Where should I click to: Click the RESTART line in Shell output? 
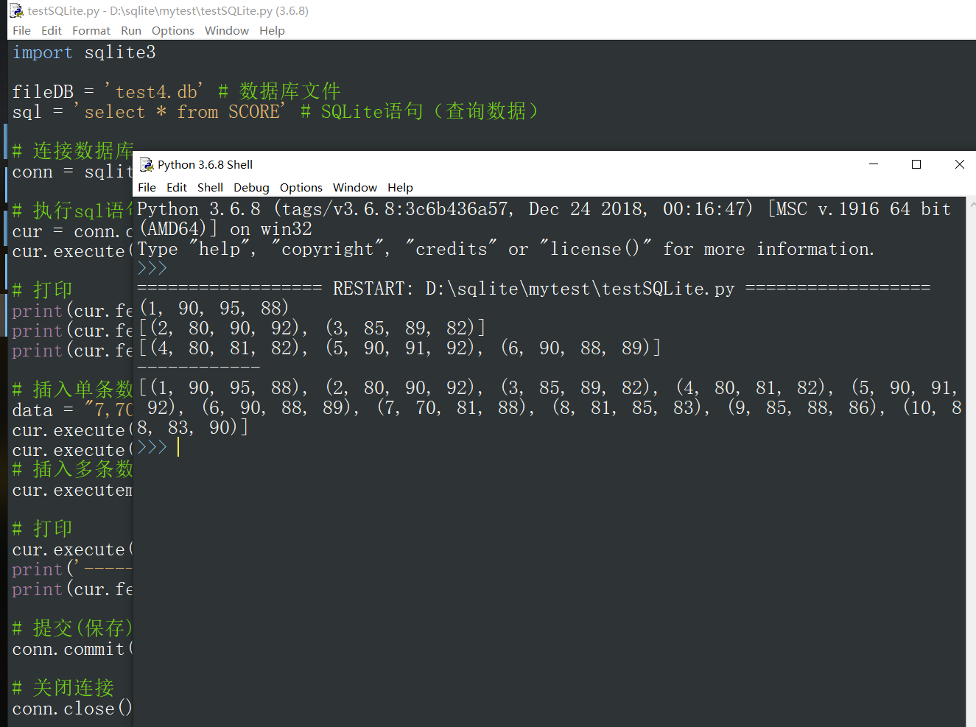[x=533, y=288]
